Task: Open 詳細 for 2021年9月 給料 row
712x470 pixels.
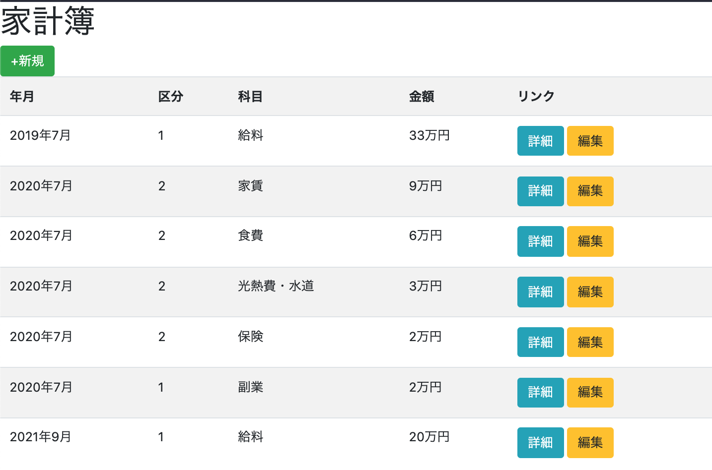Action: pos(540,442)
